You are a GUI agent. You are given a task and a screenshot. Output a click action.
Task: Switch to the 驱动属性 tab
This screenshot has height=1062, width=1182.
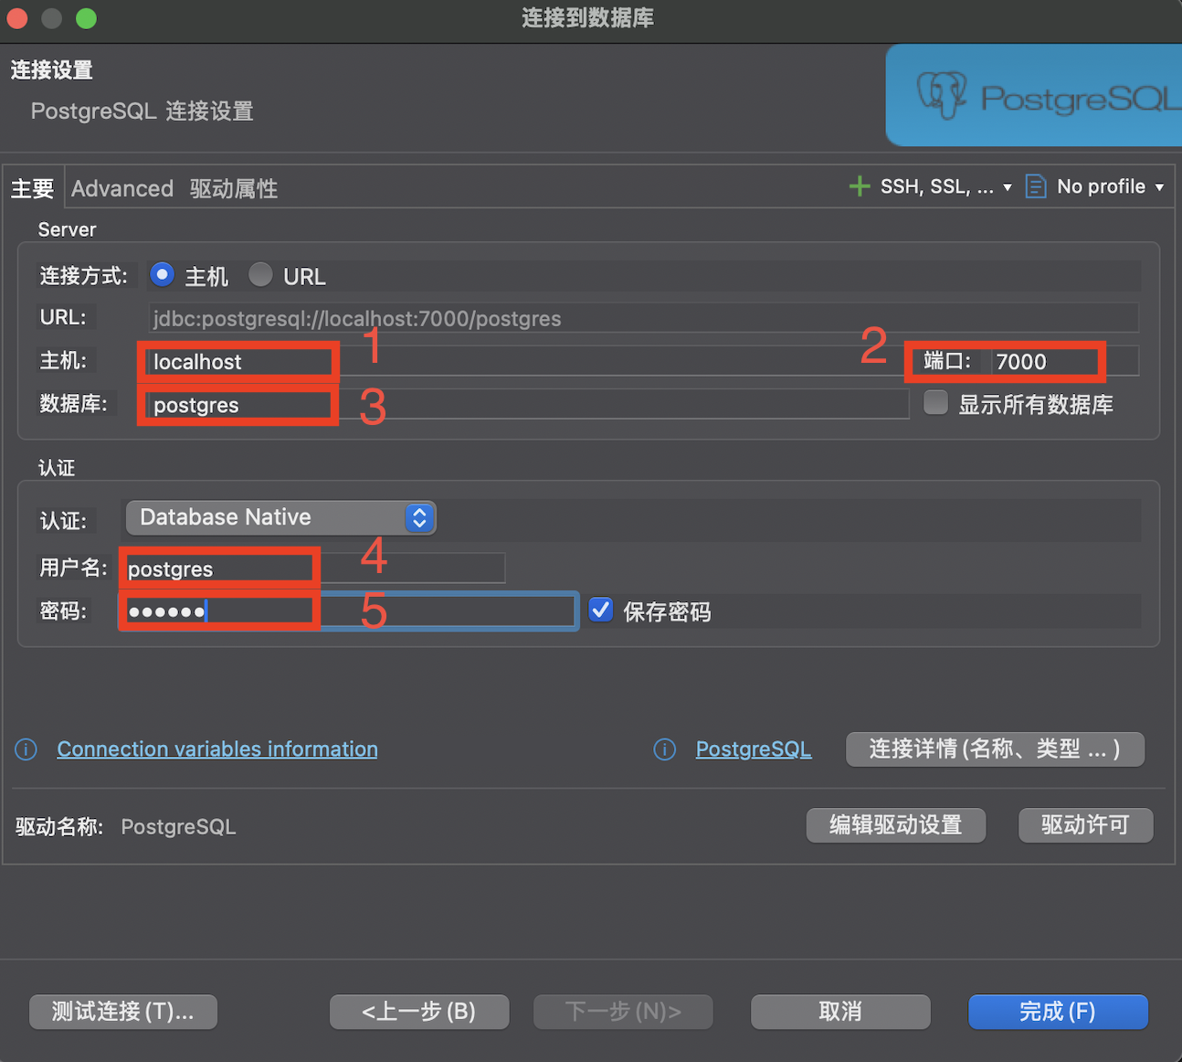[x=233, y=188]
